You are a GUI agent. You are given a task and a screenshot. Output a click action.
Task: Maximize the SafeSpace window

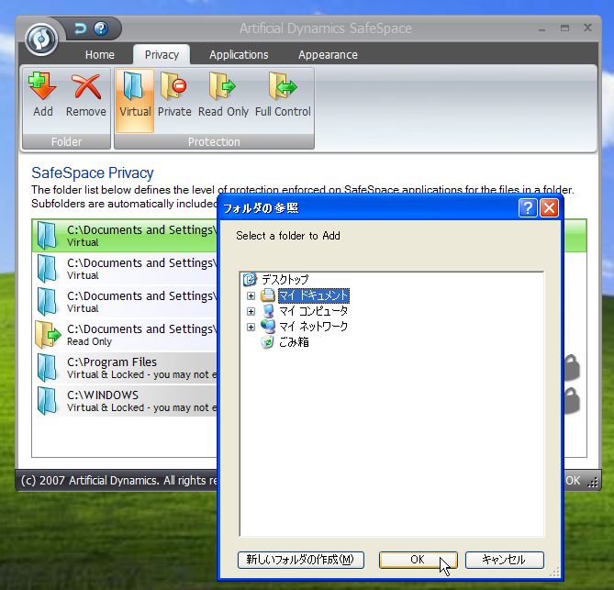coord(564,28)
